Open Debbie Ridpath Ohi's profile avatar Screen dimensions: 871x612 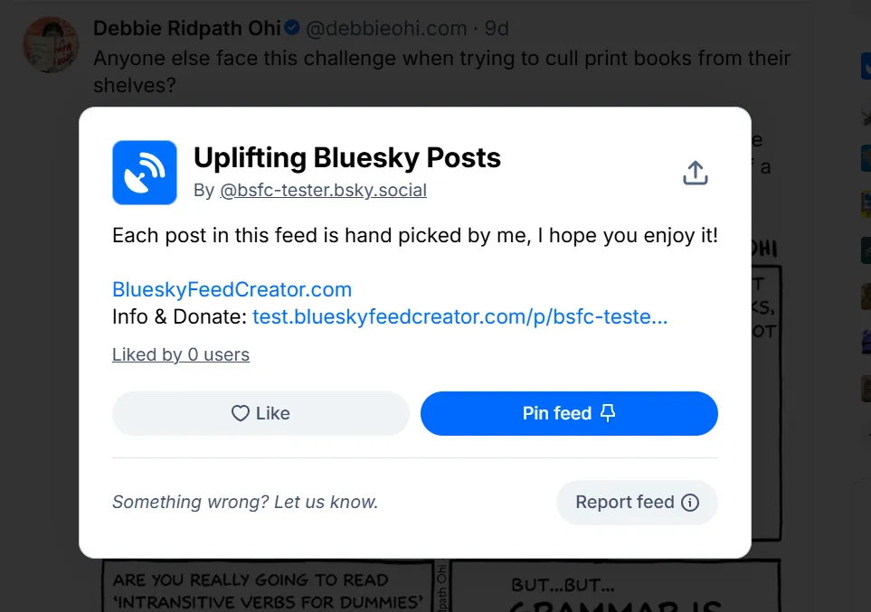coord(51,43)
